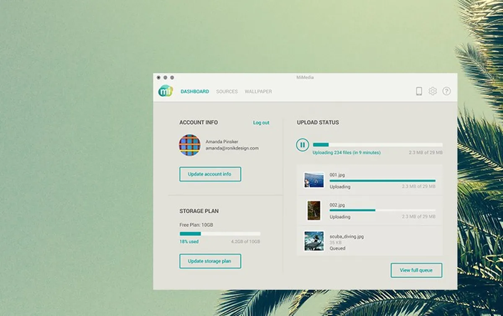Click the scuba_diving.jpg file name

[x=347, y=236]
